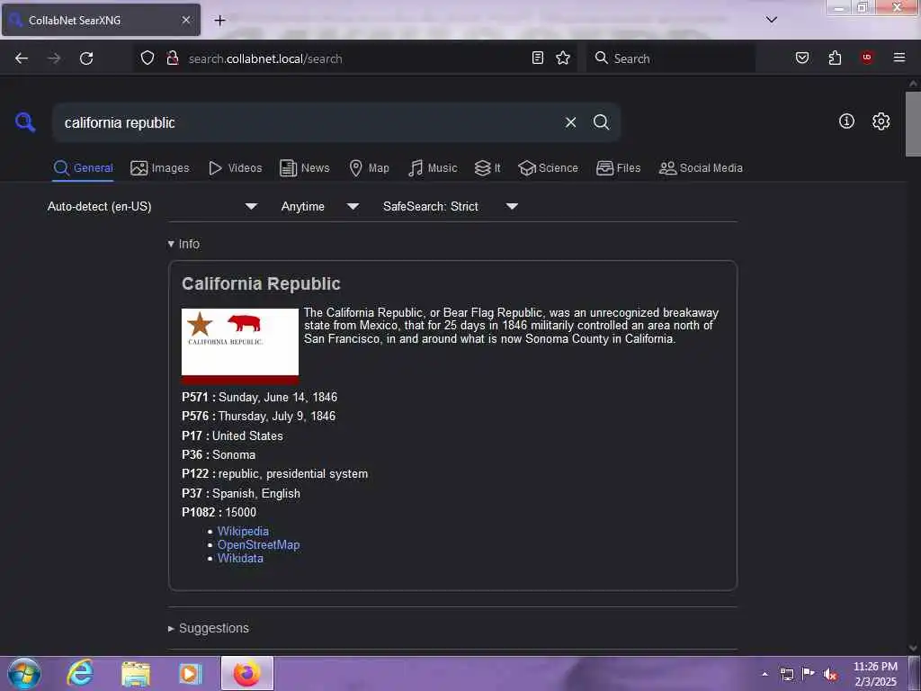View site security padlock info
Image resolution: width=921 pixels, height=691 pixels.
point(173,58)
